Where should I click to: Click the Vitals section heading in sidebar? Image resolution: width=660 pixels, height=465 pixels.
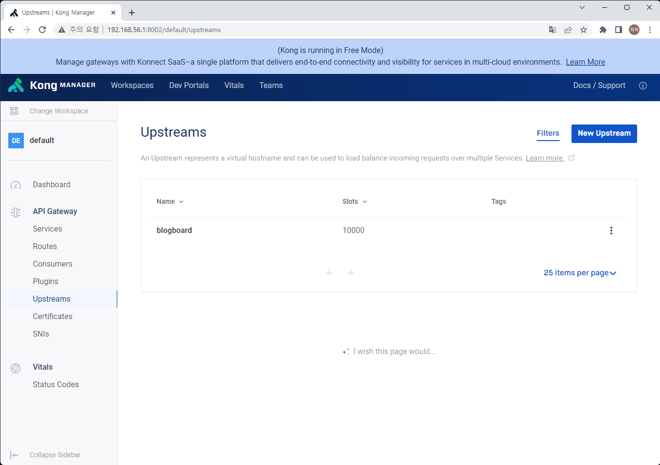tap(43, 367)
